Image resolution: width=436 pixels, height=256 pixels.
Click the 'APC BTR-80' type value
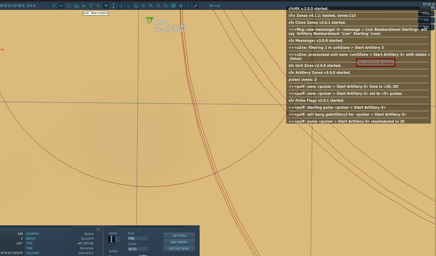[x=85, y=243]
